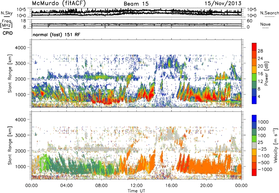This screenshot has height=193, width=279.
Task: Click 'normal (fast) 151 RF' text
Action: (56, 34)
